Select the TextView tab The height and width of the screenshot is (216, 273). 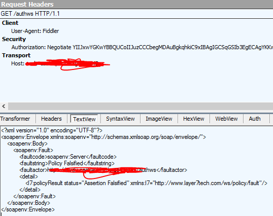84,119
